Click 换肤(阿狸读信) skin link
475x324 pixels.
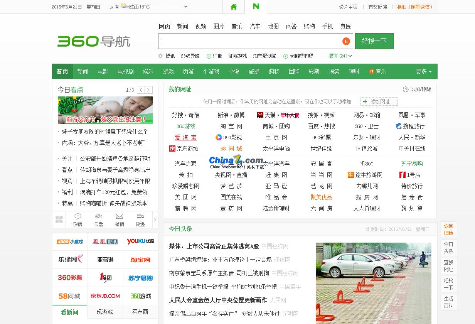click(x=415, y=7)
